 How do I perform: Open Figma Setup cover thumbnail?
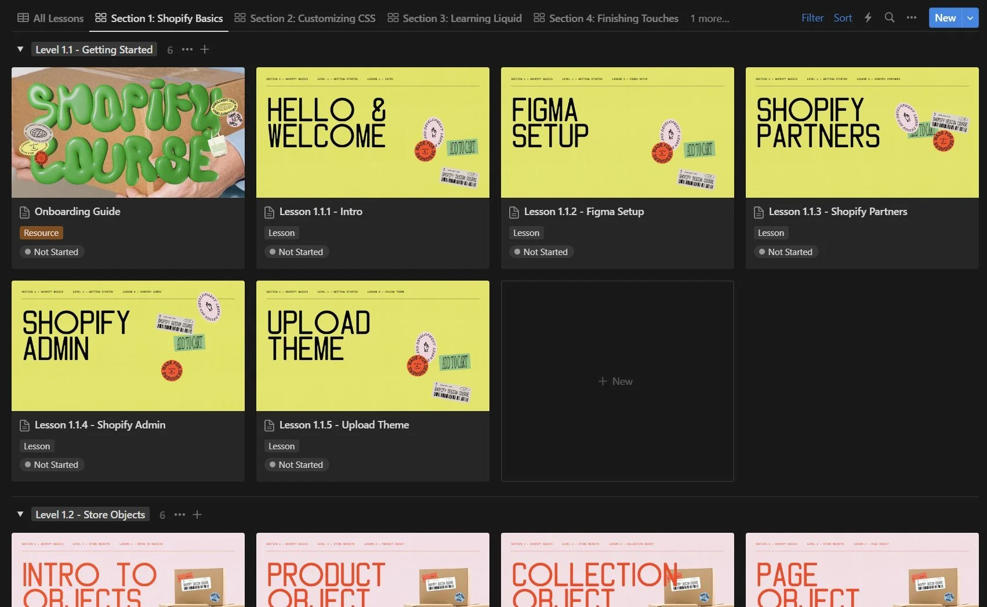618,132
